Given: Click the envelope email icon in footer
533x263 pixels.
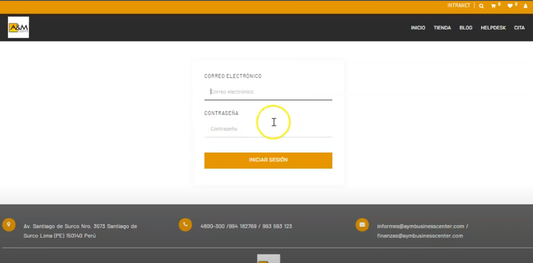Looking at the screenshot, I should coord(362,224).
